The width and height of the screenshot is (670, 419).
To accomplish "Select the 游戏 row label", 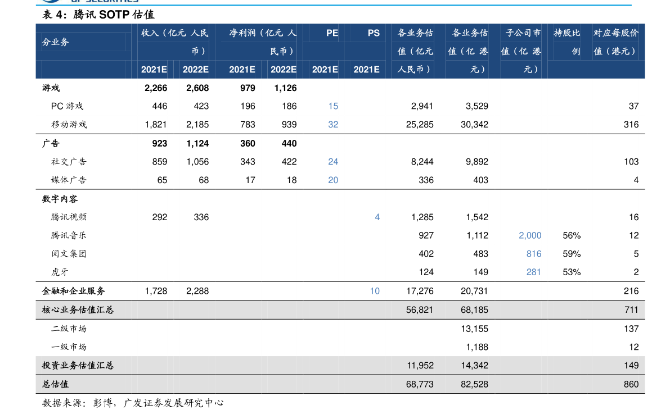I will [51, 88].
